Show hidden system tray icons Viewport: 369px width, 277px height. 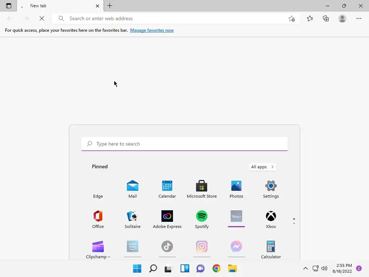(x=306, y=268)
